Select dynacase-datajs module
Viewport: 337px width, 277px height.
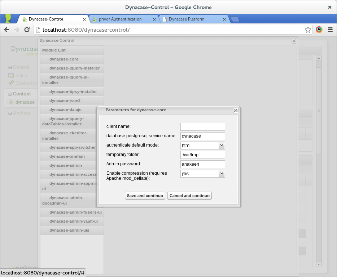click(x=68, y=110)
